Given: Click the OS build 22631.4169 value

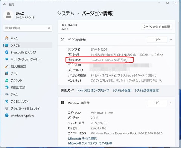Looking at the screenshot, I should pyautogui.click(x=99, y=128).
